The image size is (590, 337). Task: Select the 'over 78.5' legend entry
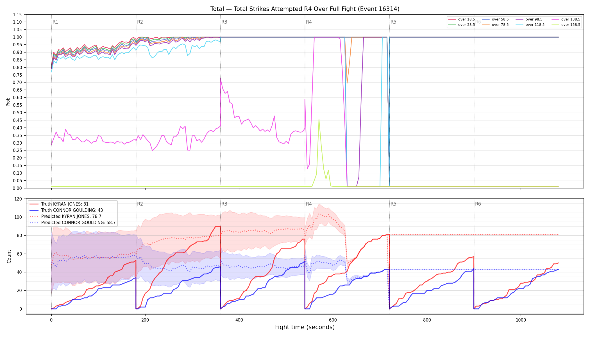click(495, 25)
